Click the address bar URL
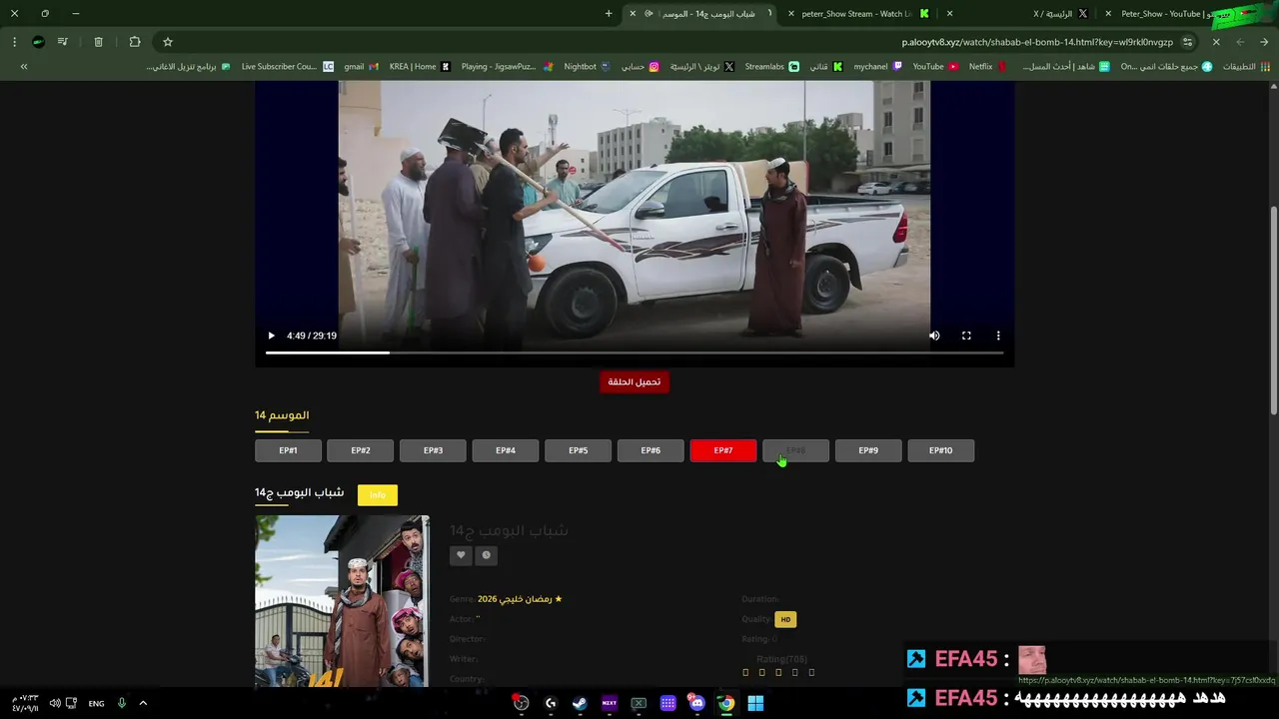The height and width of the screenshot is (719, 1279). [x=1037, y=42]
